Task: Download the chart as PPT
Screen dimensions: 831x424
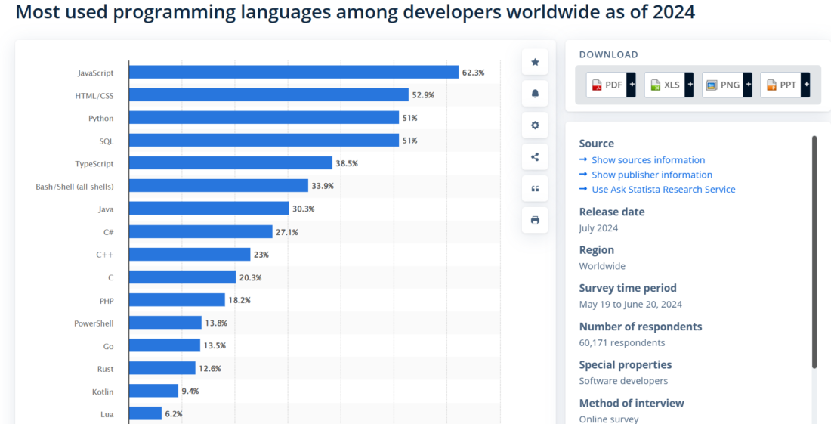Action: [x=781, y=85]
